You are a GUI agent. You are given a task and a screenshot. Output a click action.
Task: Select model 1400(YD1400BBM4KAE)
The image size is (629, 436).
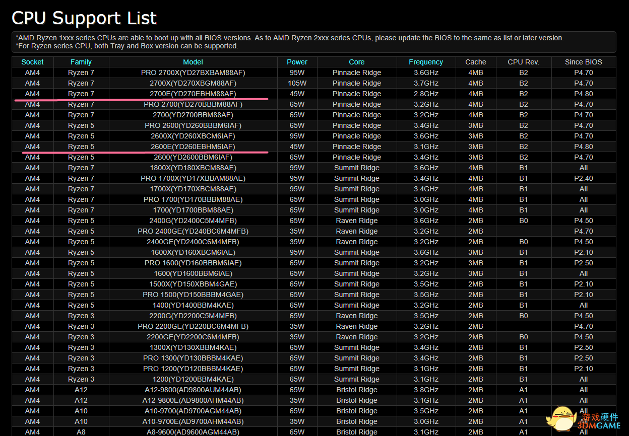[193, 305]
